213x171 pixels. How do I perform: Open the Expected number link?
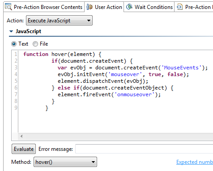195,162
